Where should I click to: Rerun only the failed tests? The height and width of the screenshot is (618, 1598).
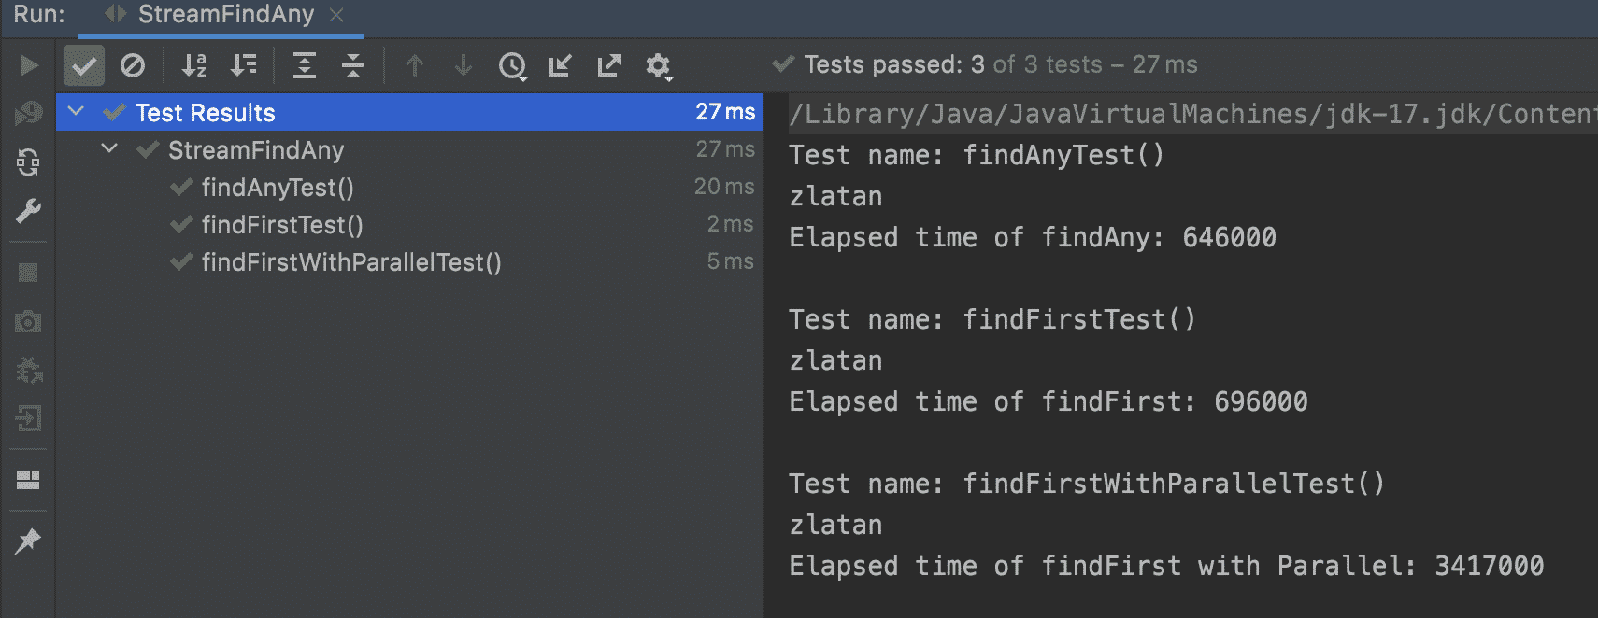click(x=27, y=112)
